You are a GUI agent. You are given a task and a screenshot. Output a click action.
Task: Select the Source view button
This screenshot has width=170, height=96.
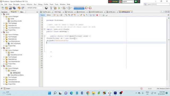tap(42, 15)
